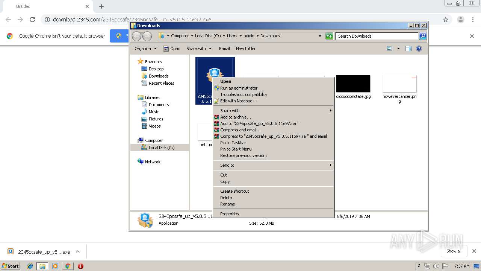Open Chrome's three-dot menu
Image resolution: width=481 pixels, height=271 pixels.
click(x=473, y=20)
